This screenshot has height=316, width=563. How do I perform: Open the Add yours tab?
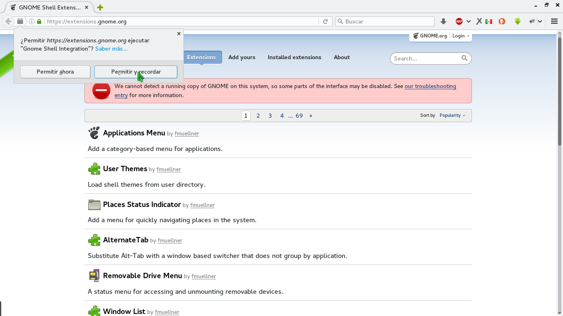pyautogui.click(x=242, y=58)
